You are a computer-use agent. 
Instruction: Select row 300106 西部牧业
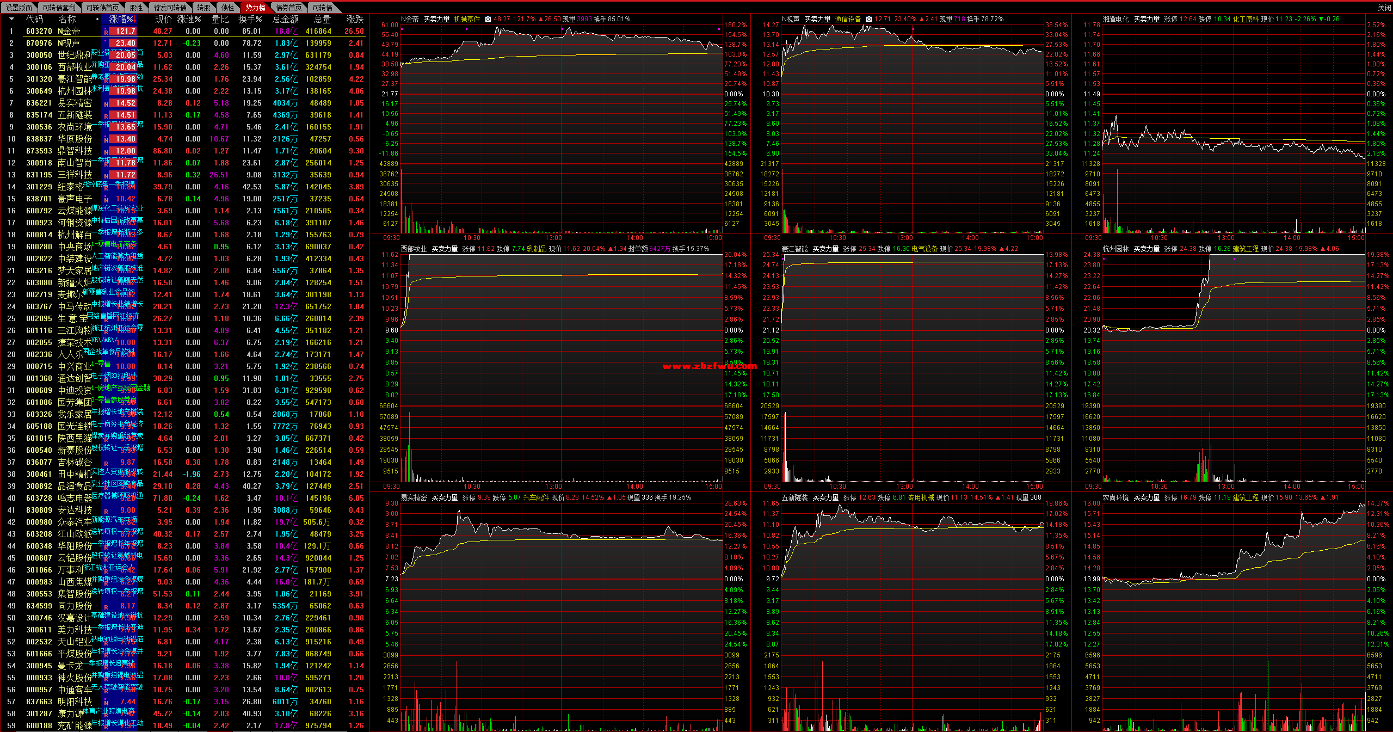click(185, 67)
